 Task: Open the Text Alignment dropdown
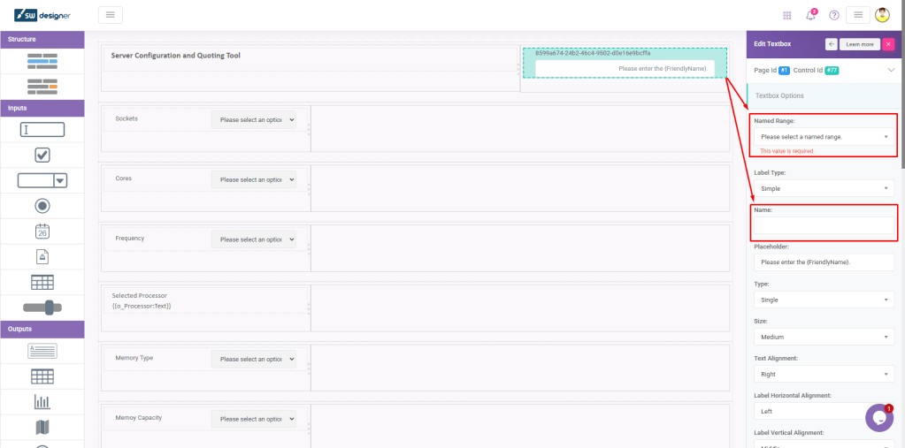[x=824, y=374]
